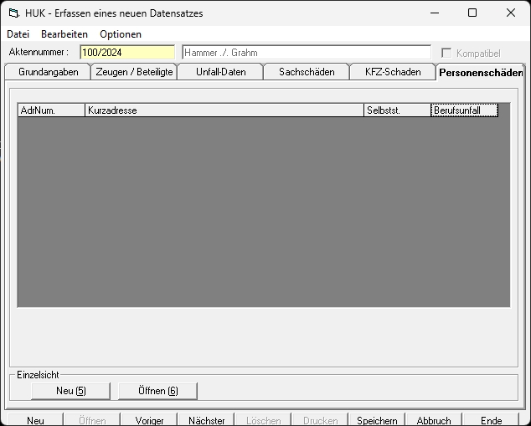Open the Datei menu
Image resolution: width=531 pixels, height=426 pixels.
(18, 34)
